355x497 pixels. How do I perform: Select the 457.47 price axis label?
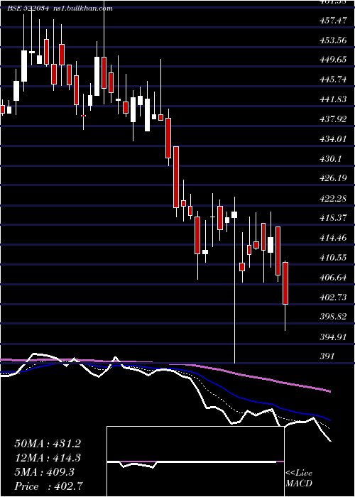click(x=333, y=21)
